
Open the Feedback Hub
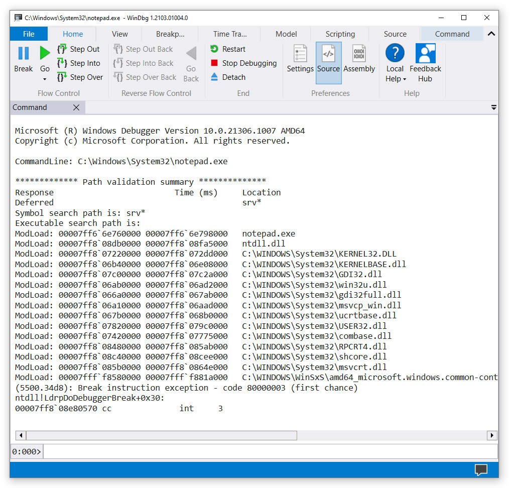coord(425,62)
